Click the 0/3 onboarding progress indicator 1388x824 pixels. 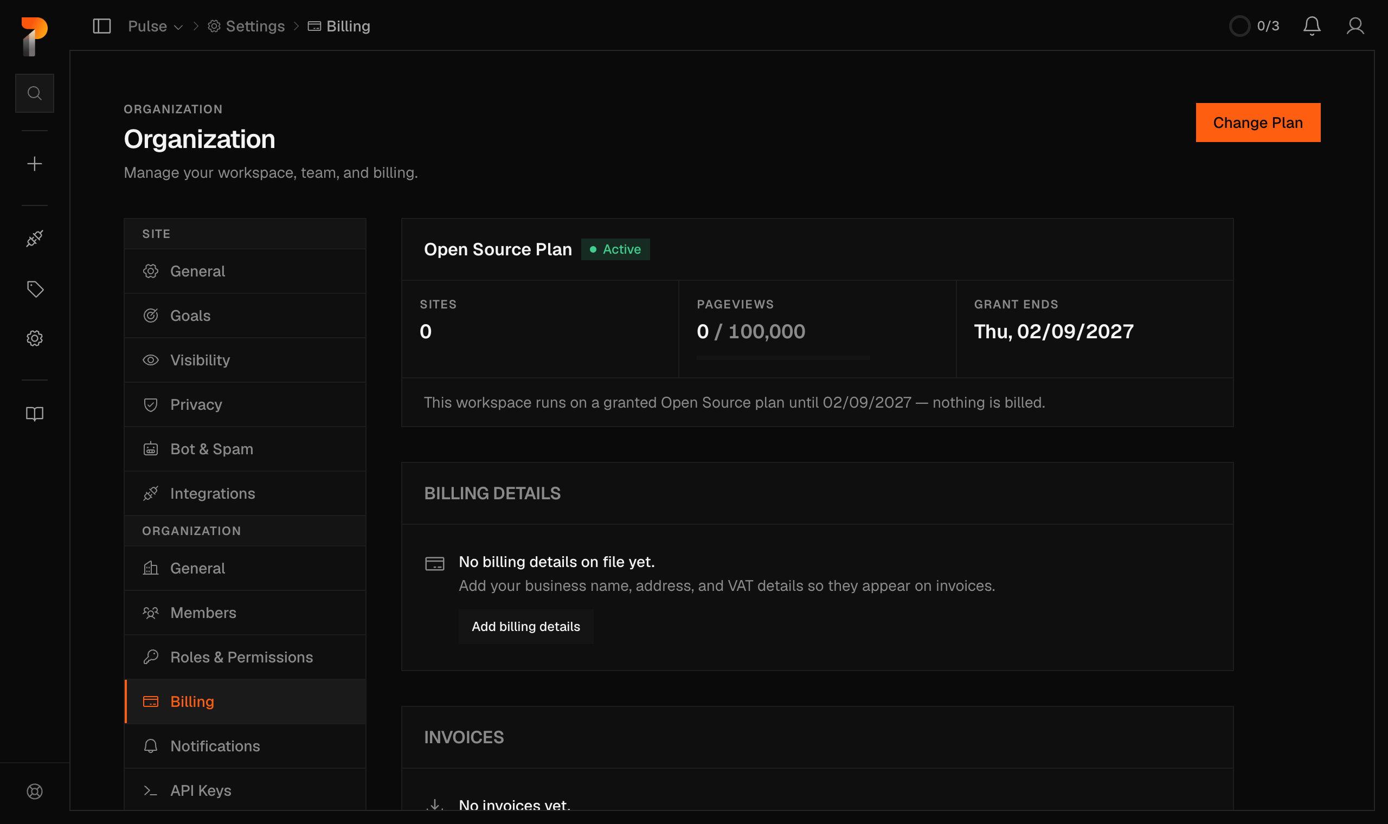point(1254,26)
